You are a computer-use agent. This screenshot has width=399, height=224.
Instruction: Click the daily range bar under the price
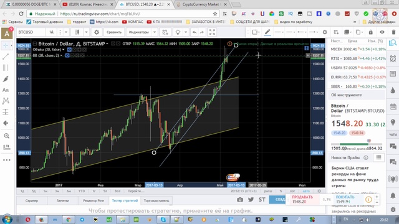point(357,144)
